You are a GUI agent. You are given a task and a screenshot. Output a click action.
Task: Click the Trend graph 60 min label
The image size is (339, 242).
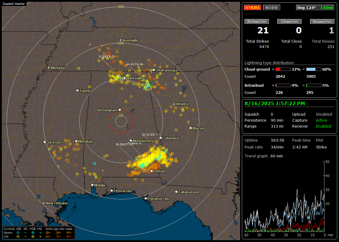coord(264,156)
